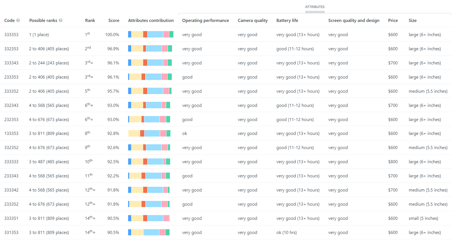Click the Size column header
455x242 pixels.
[413, 20]
